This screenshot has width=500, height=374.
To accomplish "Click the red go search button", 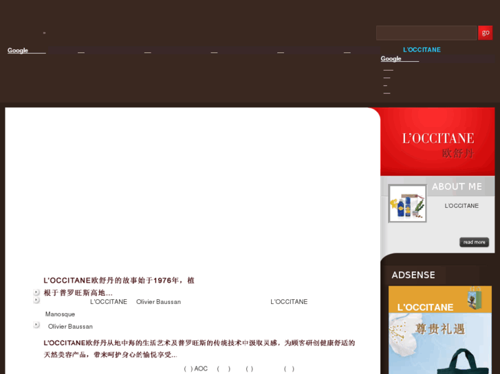I will [x=485, y=33].
